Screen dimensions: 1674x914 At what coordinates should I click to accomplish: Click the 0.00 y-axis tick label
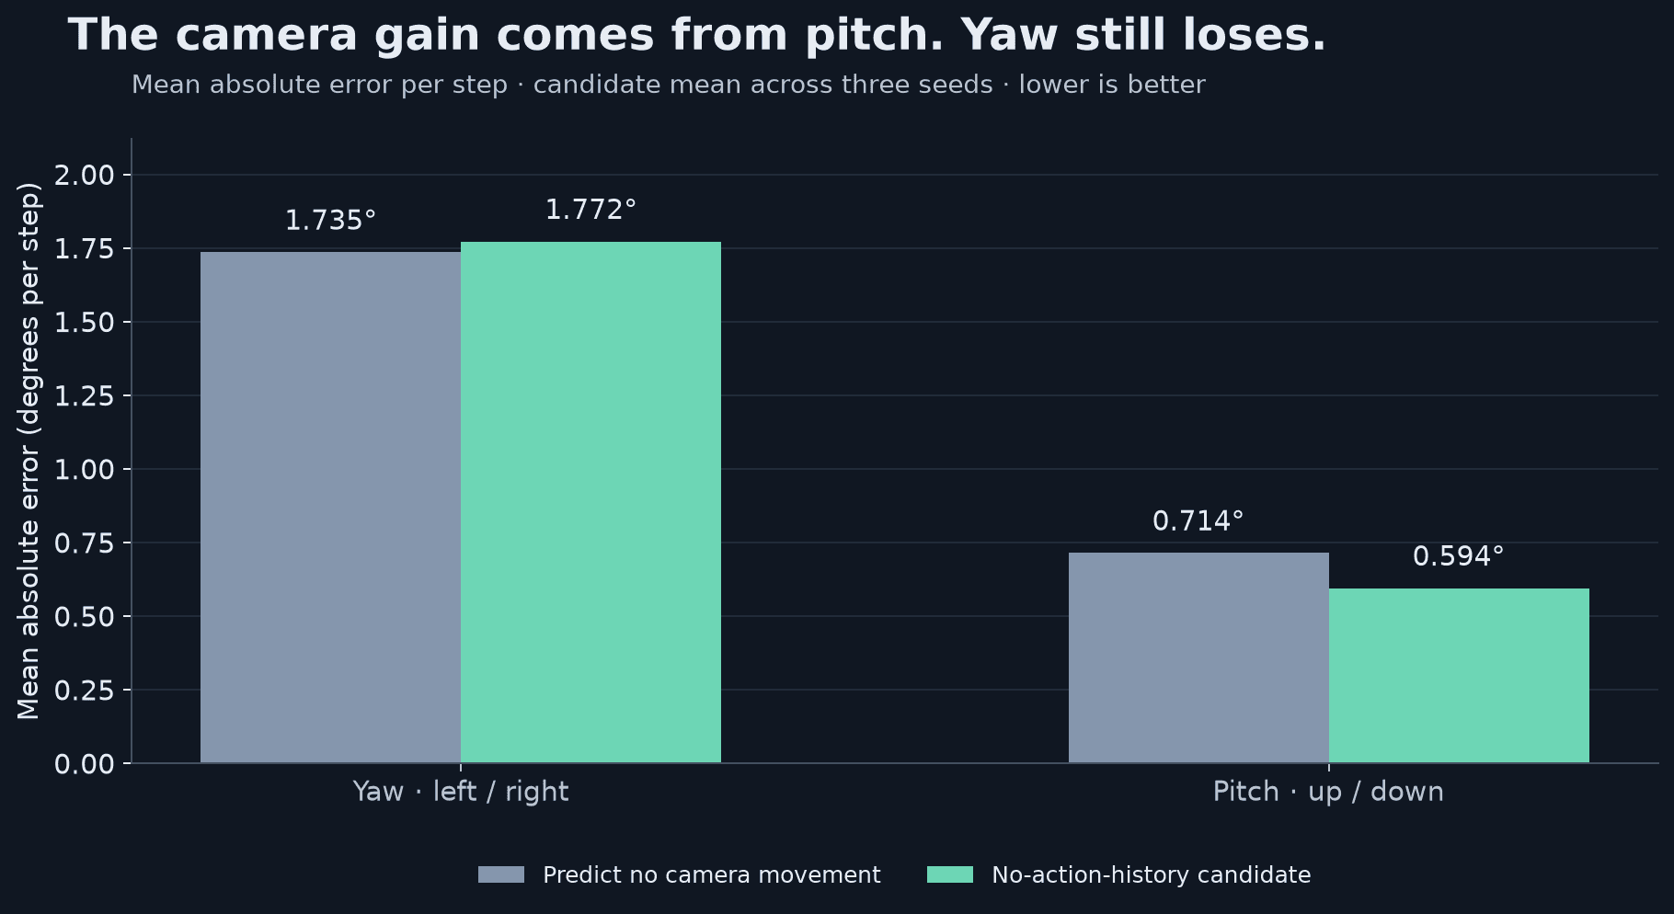(85, 764)
